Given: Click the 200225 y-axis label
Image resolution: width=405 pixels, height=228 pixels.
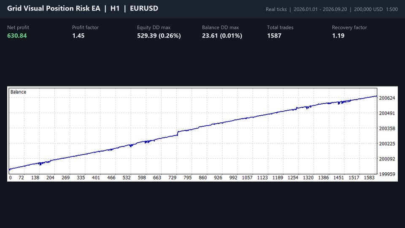Looking at the screenshot, I should click(x=387, y=144).
